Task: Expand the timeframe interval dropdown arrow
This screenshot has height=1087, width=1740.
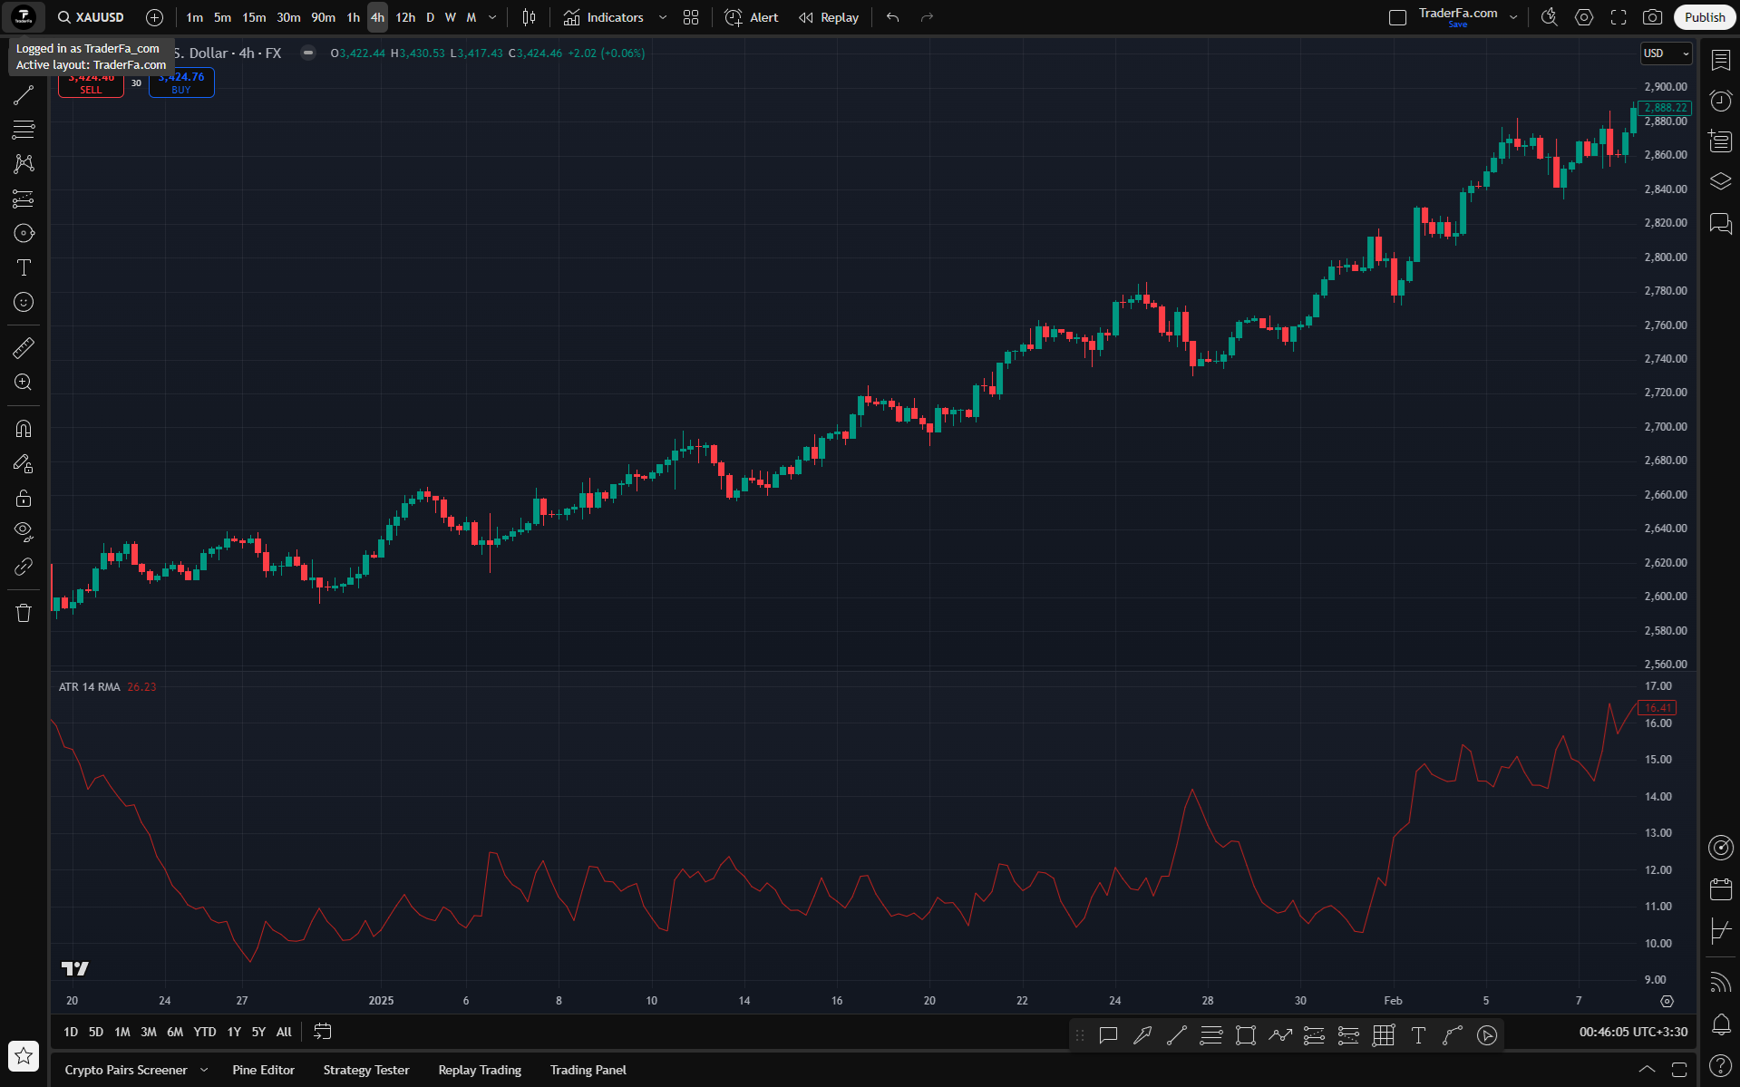Action: click(492, 17)
